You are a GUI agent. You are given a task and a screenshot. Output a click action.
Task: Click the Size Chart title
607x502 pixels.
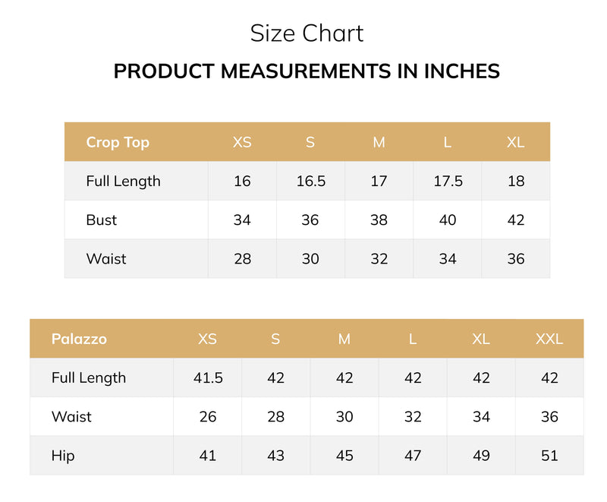point(307,33)
